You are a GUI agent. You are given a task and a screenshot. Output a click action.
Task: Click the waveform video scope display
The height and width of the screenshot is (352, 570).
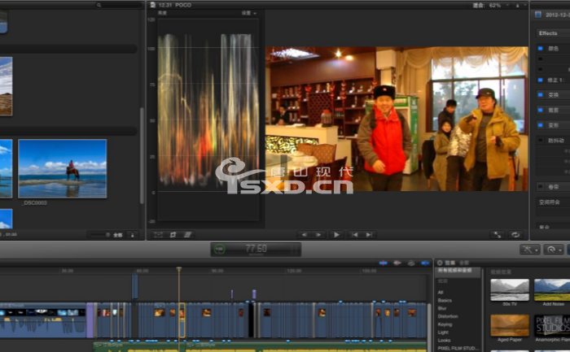(x=208, y=120)
